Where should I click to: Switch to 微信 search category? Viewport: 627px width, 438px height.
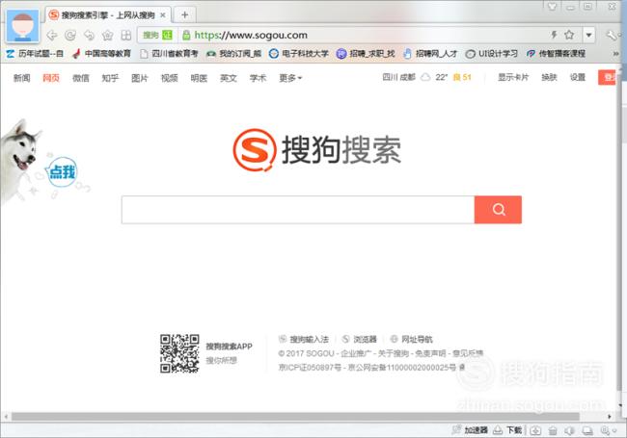[x=81, y=78]
